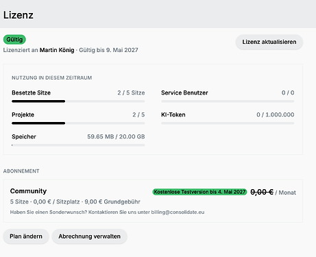Viewport: 316px width, 257px height.
Task: Select the licensee name Martin König
Action: coord(57,50)
